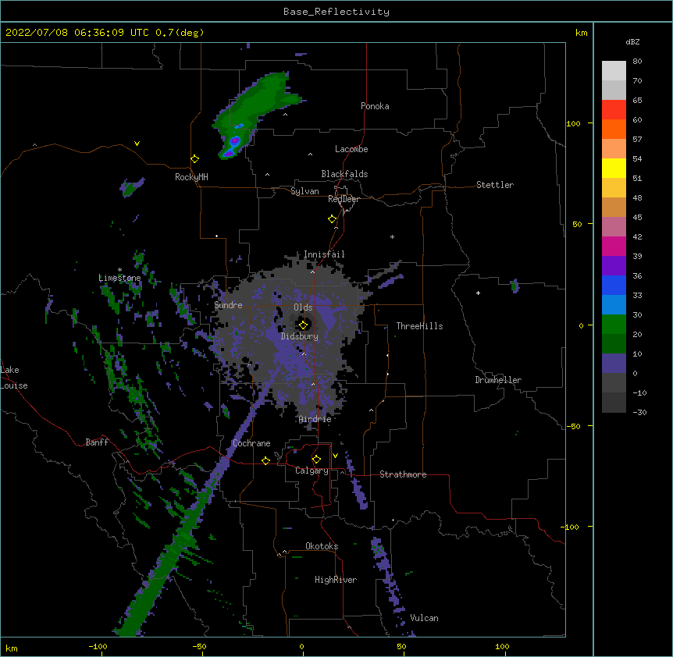Click the Sylvan label
This screenshot has width=673, height=657.
(304, 191)
